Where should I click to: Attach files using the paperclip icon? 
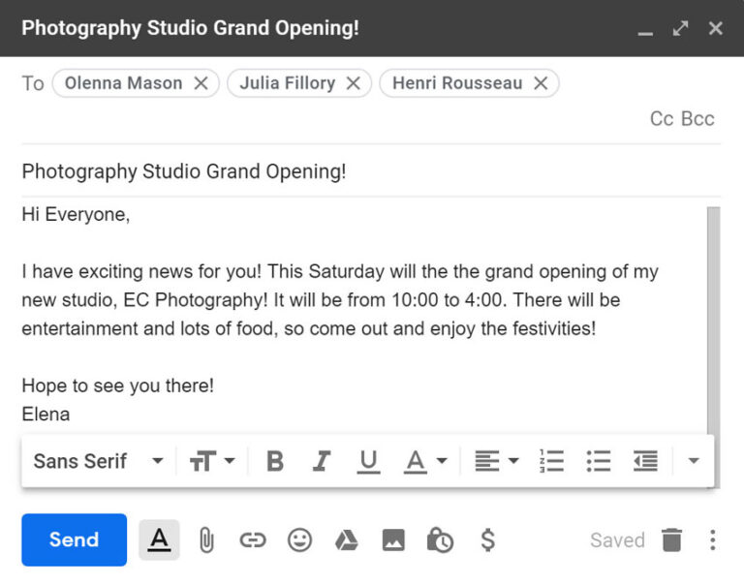coord(206,539)
